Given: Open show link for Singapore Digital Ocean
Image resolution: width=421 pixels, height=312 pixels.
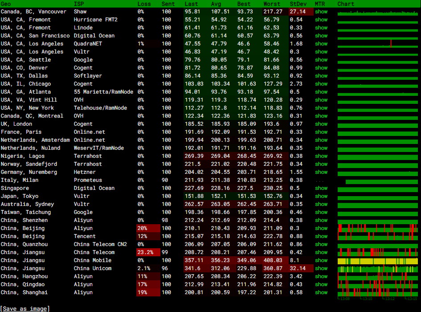Looking at the screenshot, I should tap(321, 188).
